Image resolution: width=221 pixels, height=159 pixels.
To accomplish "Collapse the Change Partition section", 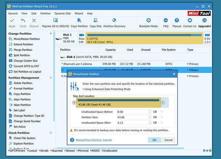I will [x=51, y=34].
